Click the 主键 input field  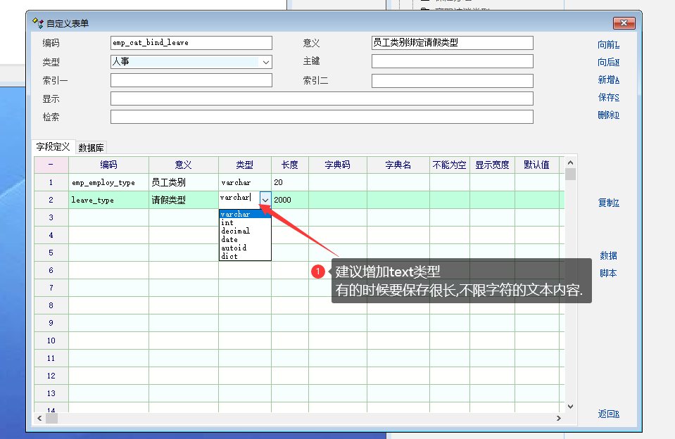coord(452,62)
